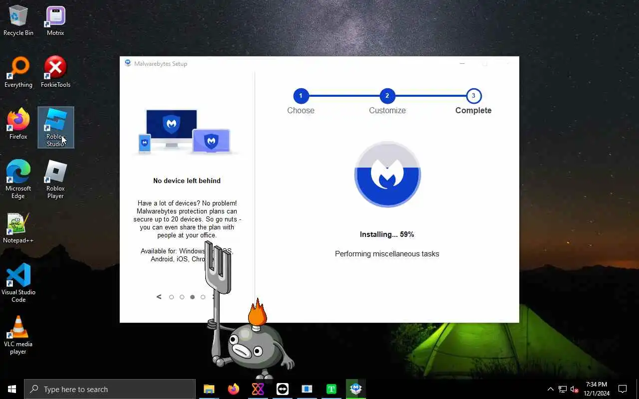Open the clock showing 7:34 PM
639x399 pixels.
(x=597, y=389)
